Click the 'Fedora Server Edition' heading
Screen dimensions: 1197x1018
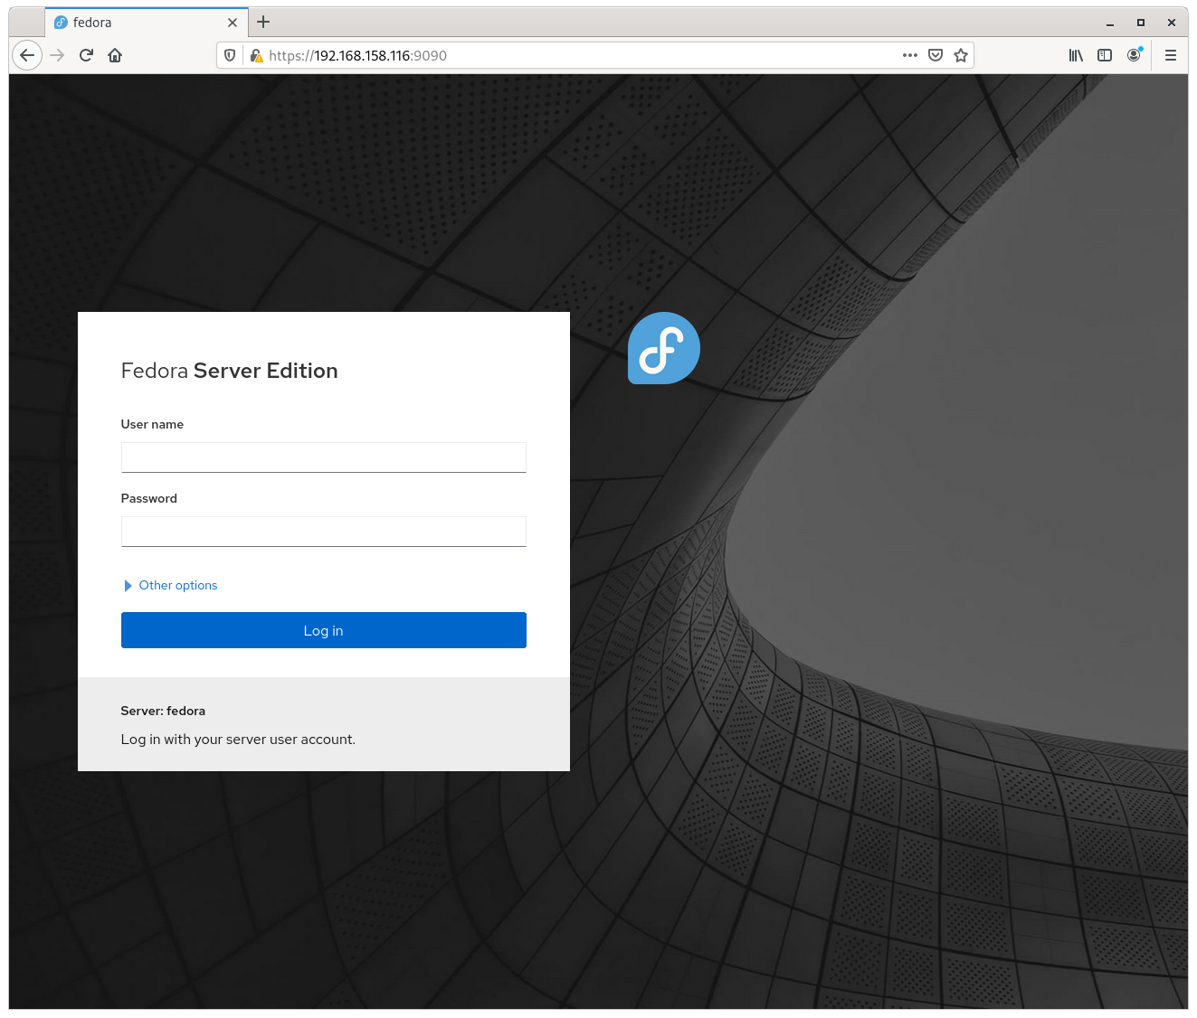pyautogui.click(x=230, y=371)
